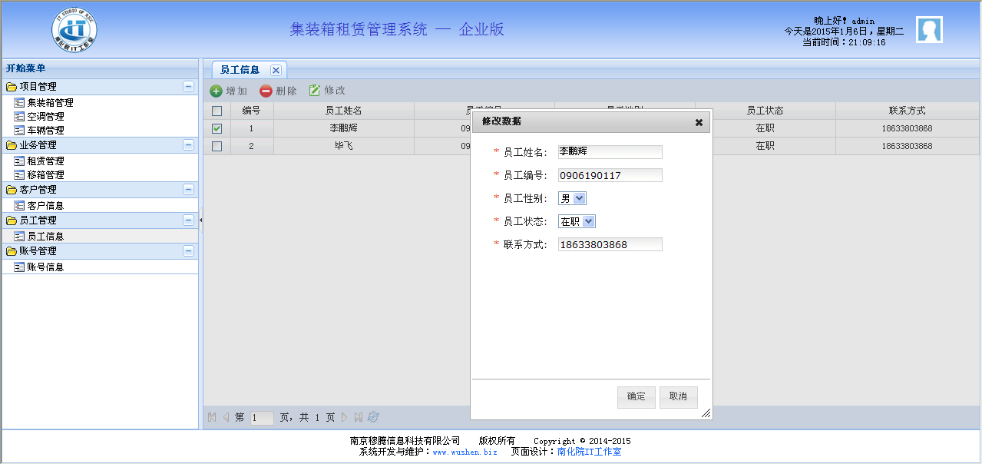Image resolution: width=982 pixels, height=464 pixels.
Task: Toggle the select-all header checkbox
Action: pos(217,111)
